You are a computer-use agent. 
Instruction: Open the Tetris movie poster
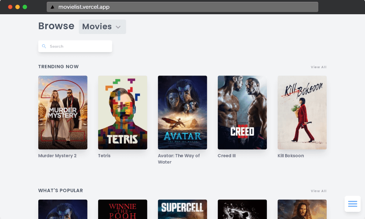[123, 112]
